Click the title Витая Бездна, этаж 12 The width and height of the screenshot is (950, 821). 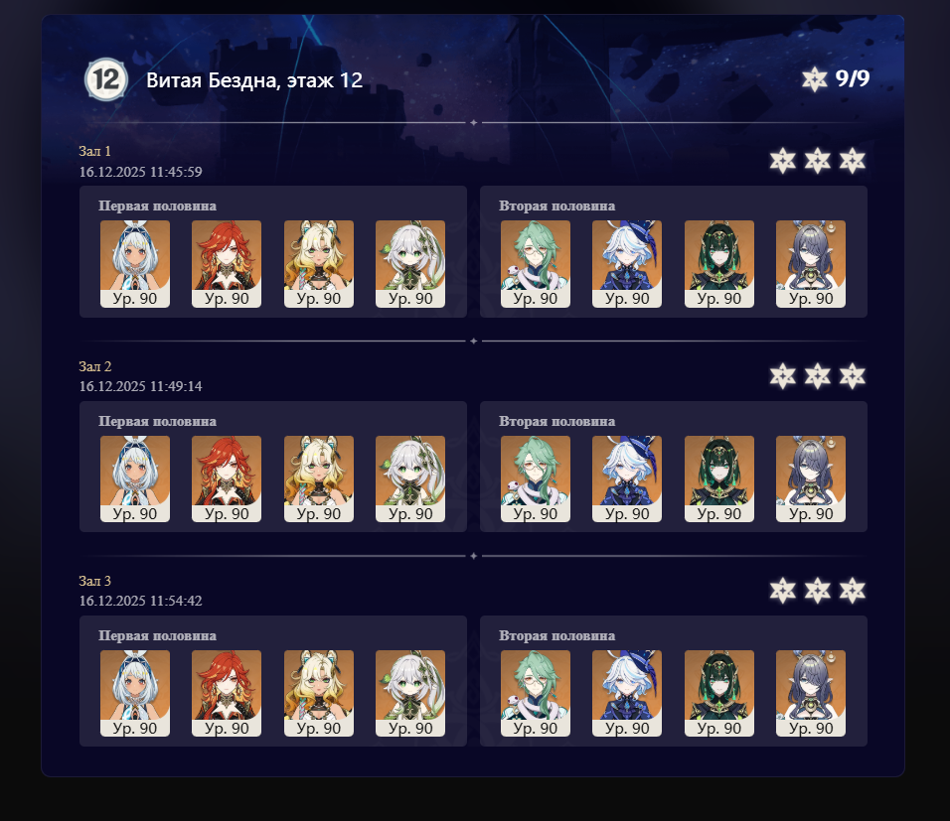point(254,80)
